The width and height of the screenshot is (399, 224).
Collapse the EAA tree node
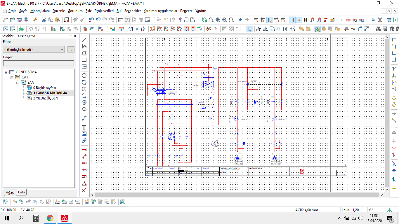18,83
